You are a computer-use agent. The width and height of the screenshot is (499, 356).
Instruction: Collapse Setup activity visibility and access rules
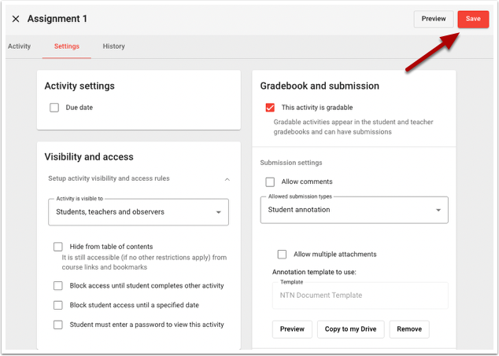coord(227,179)
